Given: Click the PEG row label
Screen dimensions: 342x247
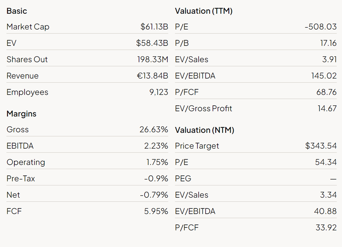Looking at the screenshot, I should tap(183, 179).
